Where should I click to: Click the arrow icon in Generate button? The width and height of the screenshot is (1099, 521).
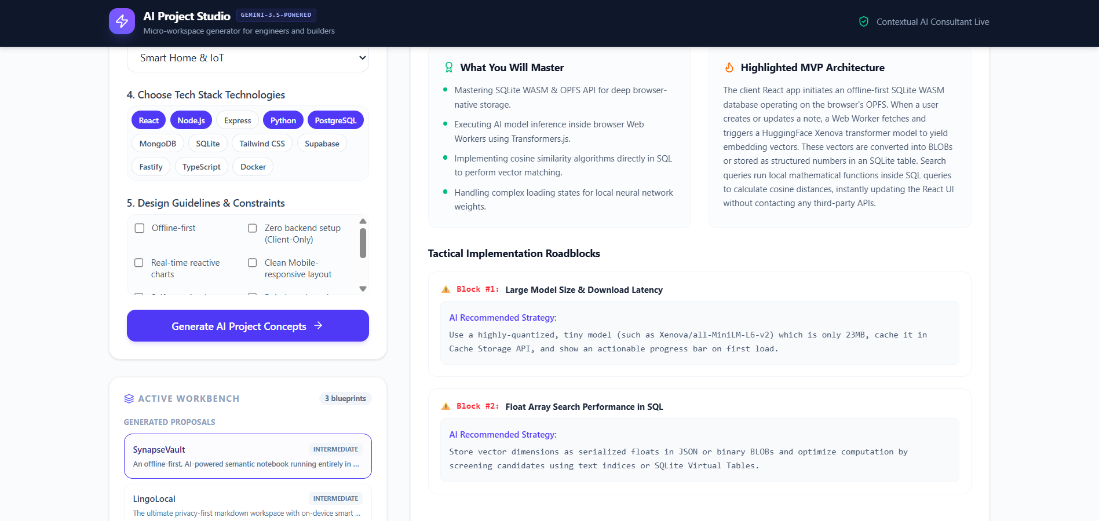pyautogui.click(x=318, y=326)
